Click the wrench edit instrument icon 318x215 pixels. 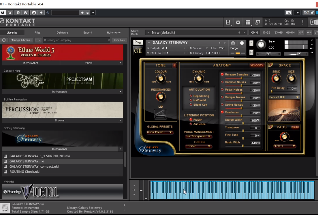point(138,42)
